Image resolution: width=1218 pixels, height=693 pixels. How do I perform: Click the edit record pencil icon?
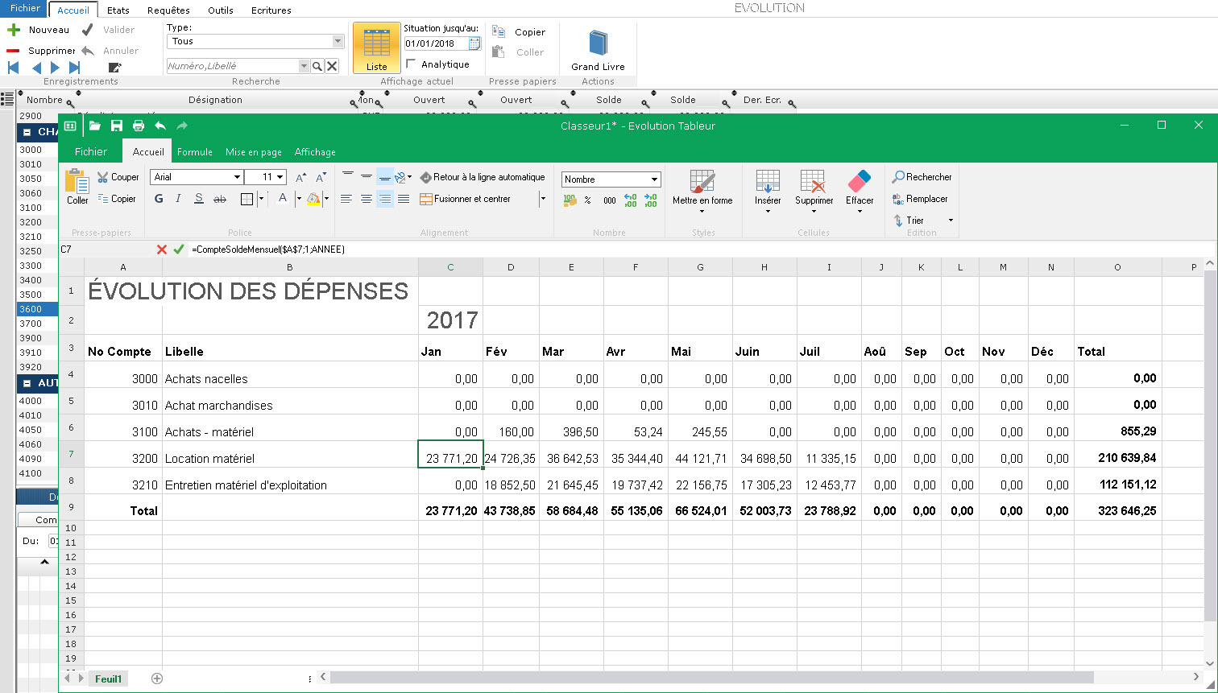(x=114, y=68)
